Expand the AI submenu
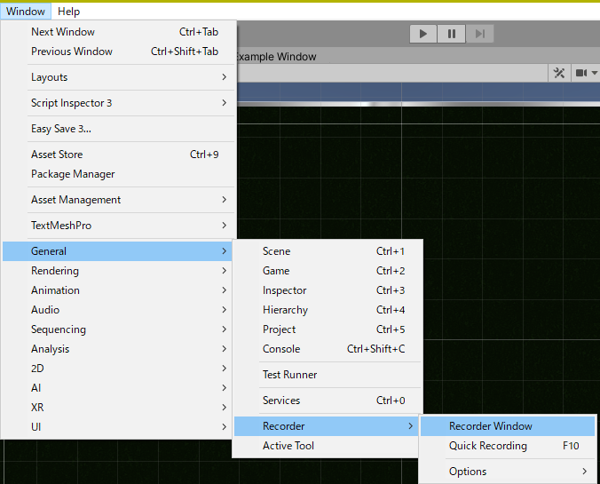This screenshot has width=600, height=484. 117,388
